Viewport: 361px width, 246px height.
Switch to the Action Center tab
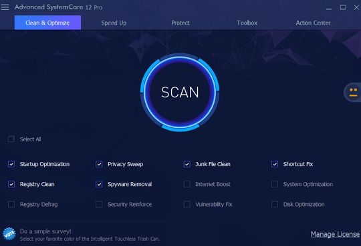(313, 23)
